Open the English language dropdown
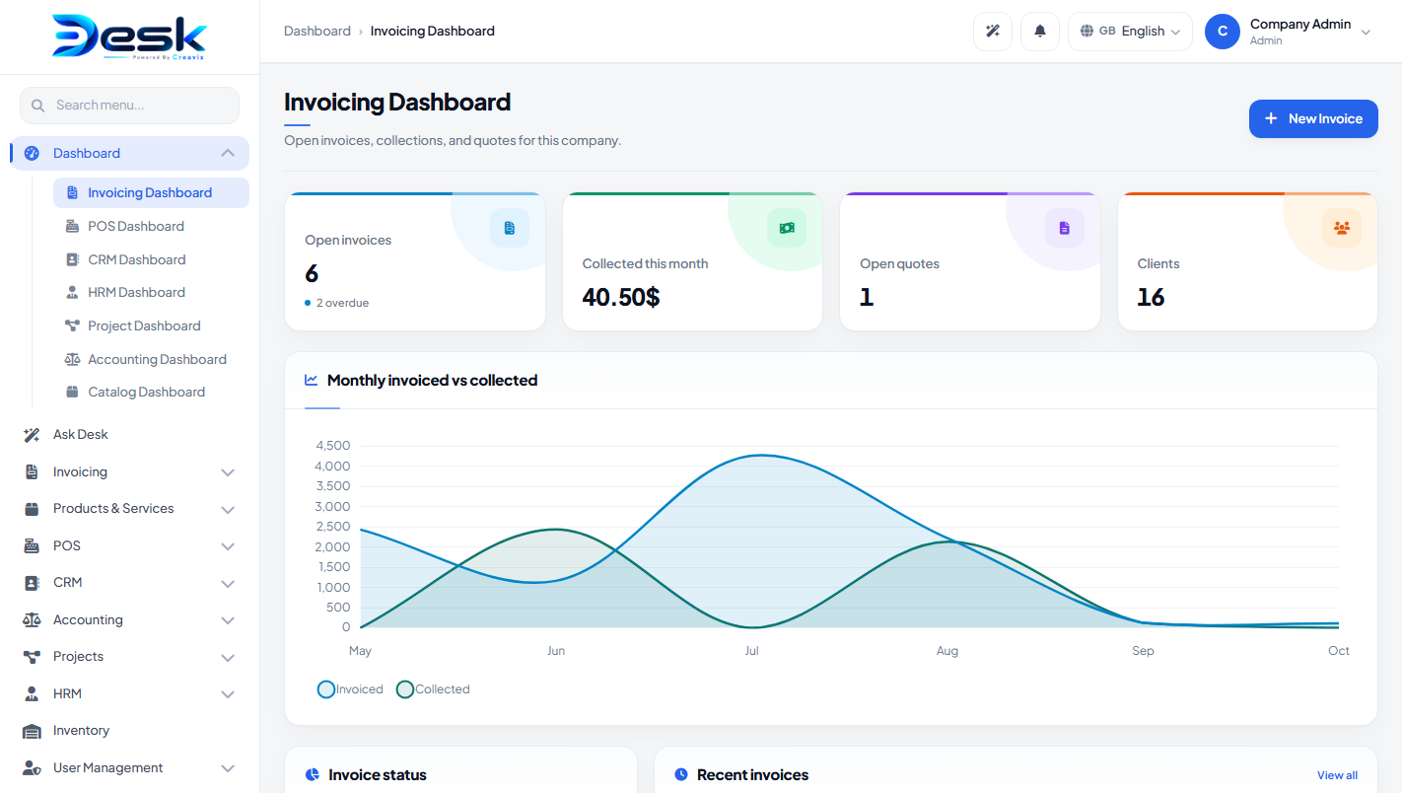 pos(1130,32)
